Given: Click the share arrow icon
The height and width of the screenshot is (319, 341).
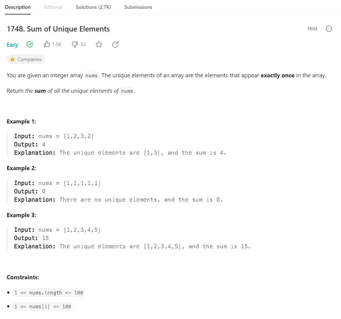Looking at the screenshot, I should click(115, 44).
